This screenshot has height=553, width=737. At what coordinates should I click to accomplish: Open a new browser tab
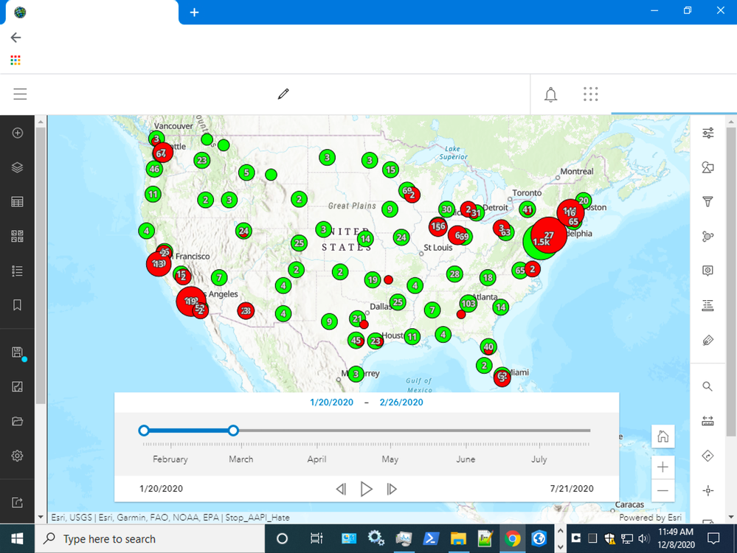[x=193, y=11]
